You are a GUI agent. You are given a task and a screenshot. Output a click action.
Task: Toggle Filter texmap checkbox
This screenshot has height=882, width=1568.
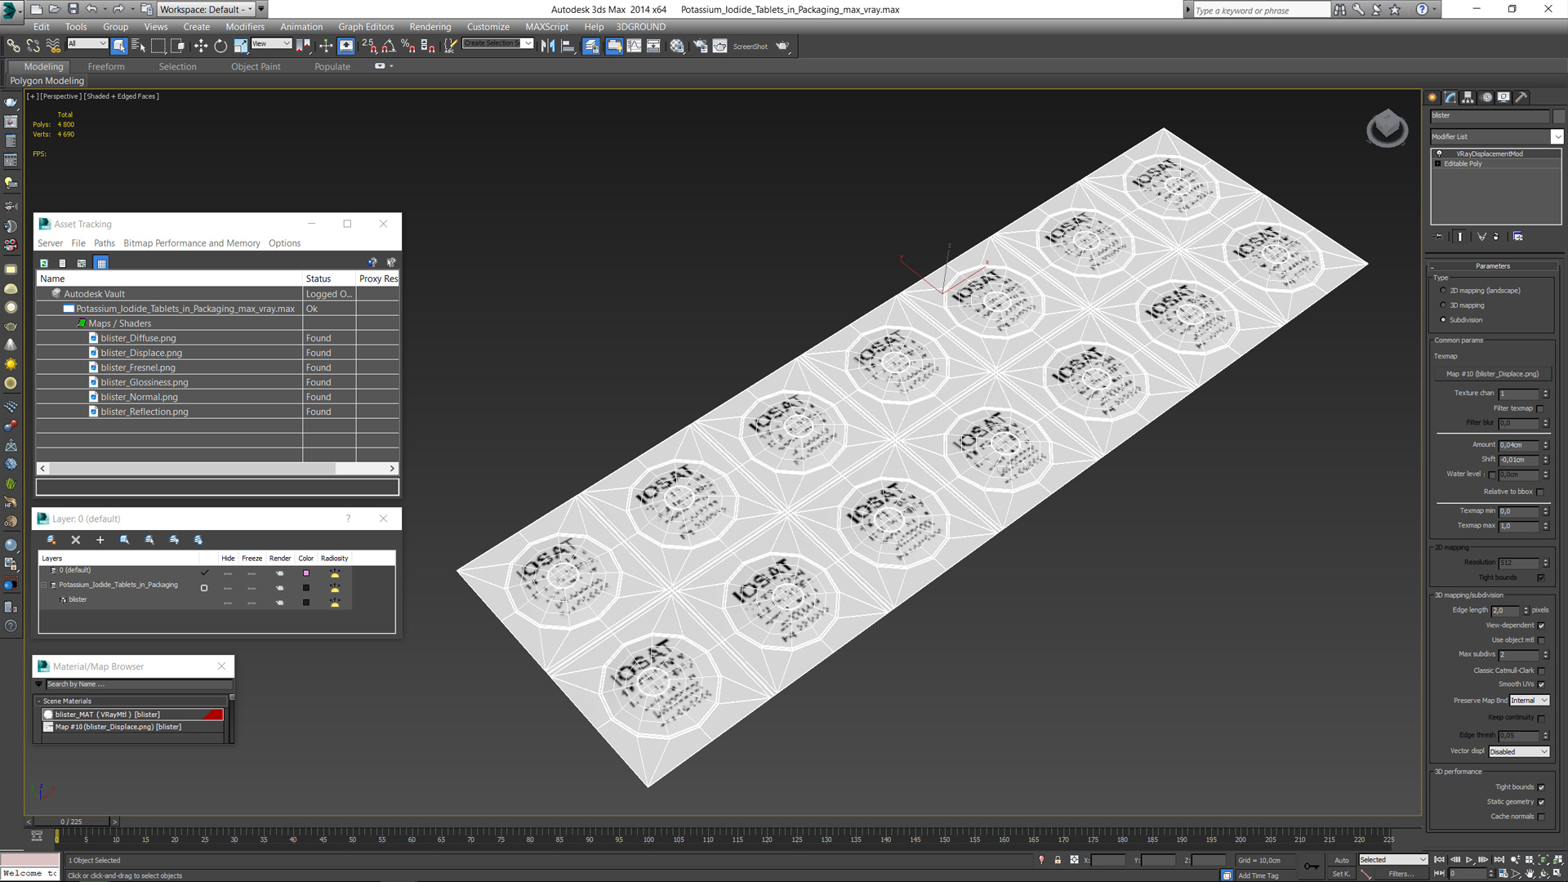(1540, 408)
